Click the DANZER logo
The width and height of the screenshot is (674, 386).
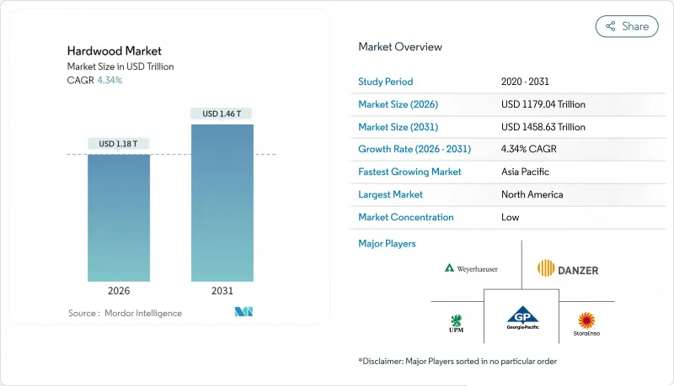[567, 268]
